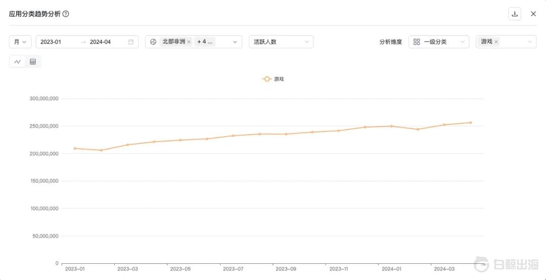
Task: Click the end date 2024-04 field
Action: click(x=100, y=42)
